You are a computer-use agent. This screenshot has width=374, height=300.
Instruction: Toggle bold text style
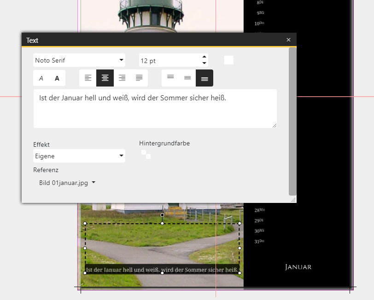tap(57, 78)
